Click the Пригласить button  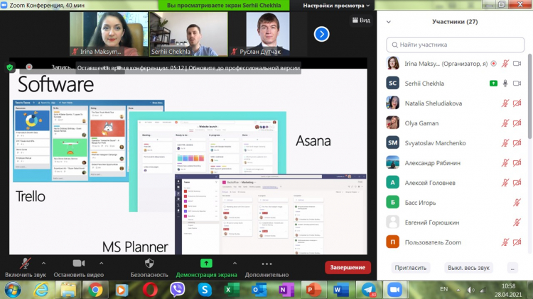pyautogui.click(x=411, y=268)
